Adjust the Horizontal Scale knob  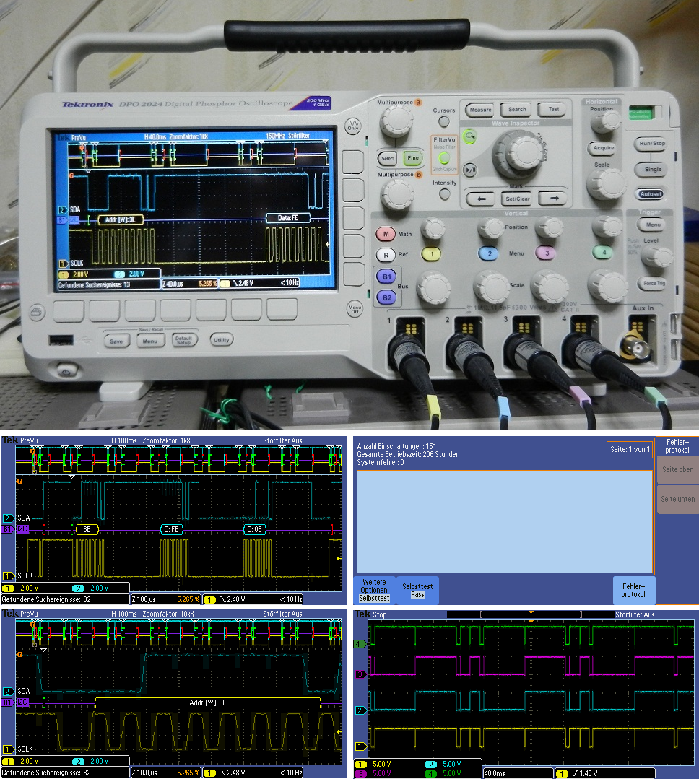click(606, 184)
